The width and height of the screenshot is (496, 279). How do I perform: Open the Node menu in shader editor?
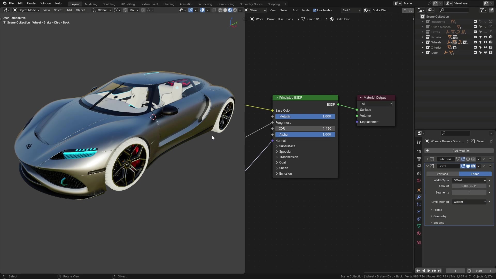pyautogui.click(x=306, y=10)
